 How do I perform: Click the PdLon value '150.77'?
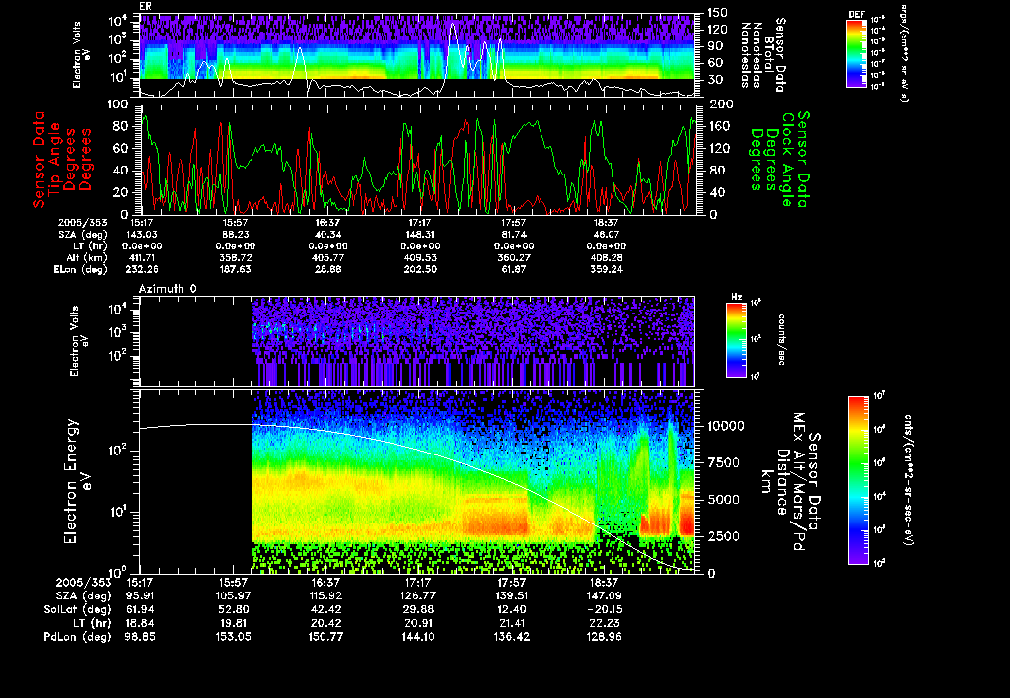pyautogui.click(x=325, y=636)
